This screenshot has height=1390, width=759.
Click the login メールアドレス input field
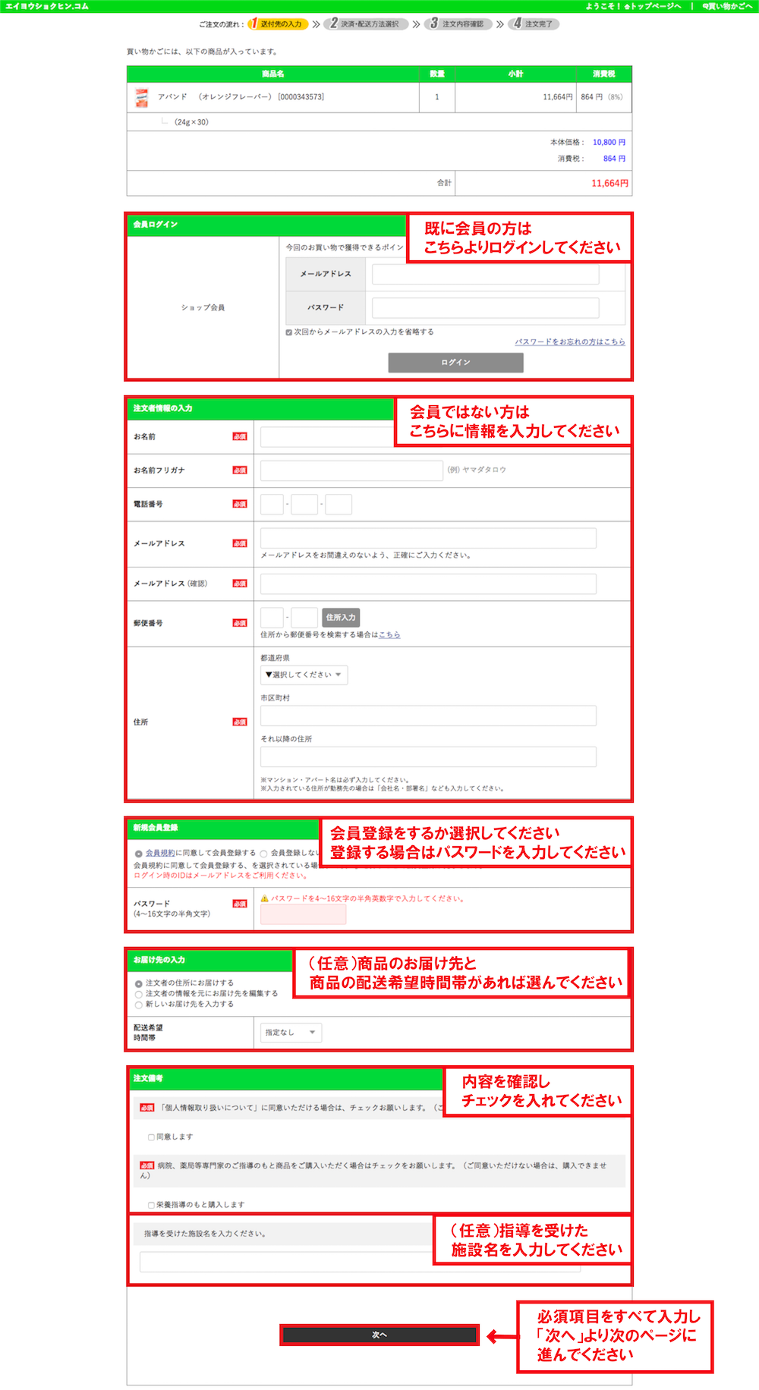pyautogui.click(x=485, y=275)
